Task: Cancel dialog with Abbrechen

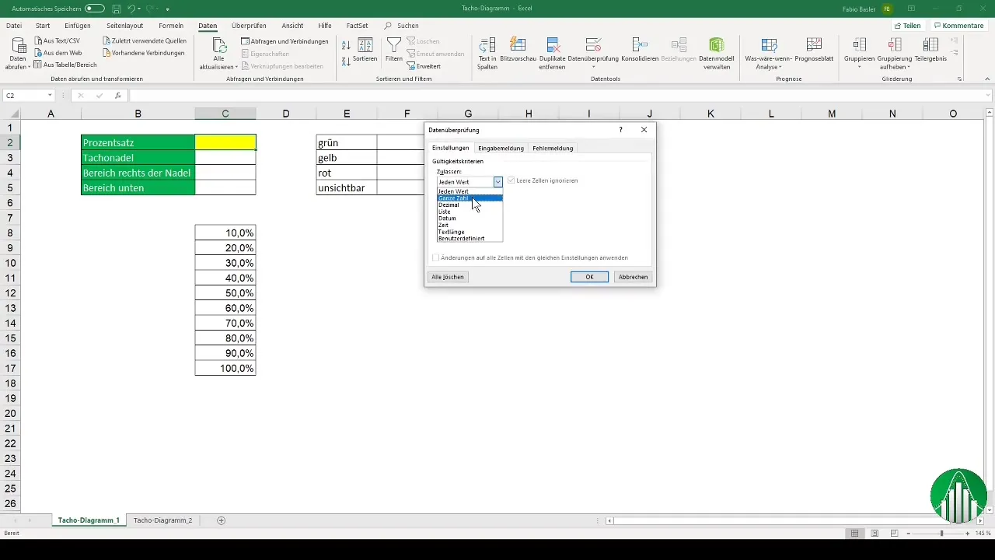Action: click(633, 277)
